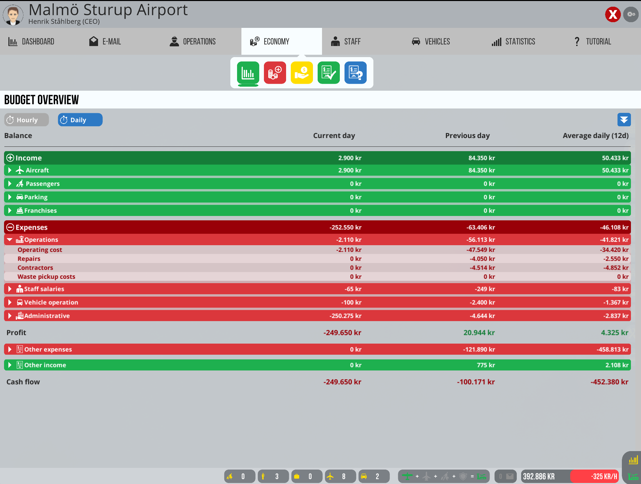Select the Daily budget view
The width and height of the screenshot is (641, 484).
coord(80,120)
